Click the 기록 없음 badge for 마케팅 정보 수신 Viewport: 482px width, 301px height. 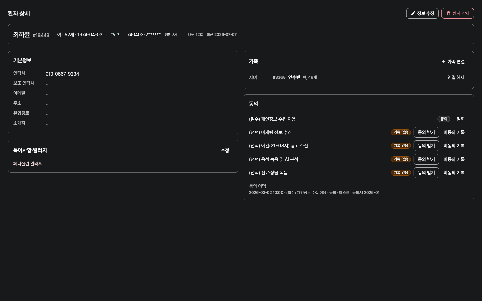coord(401,132)
